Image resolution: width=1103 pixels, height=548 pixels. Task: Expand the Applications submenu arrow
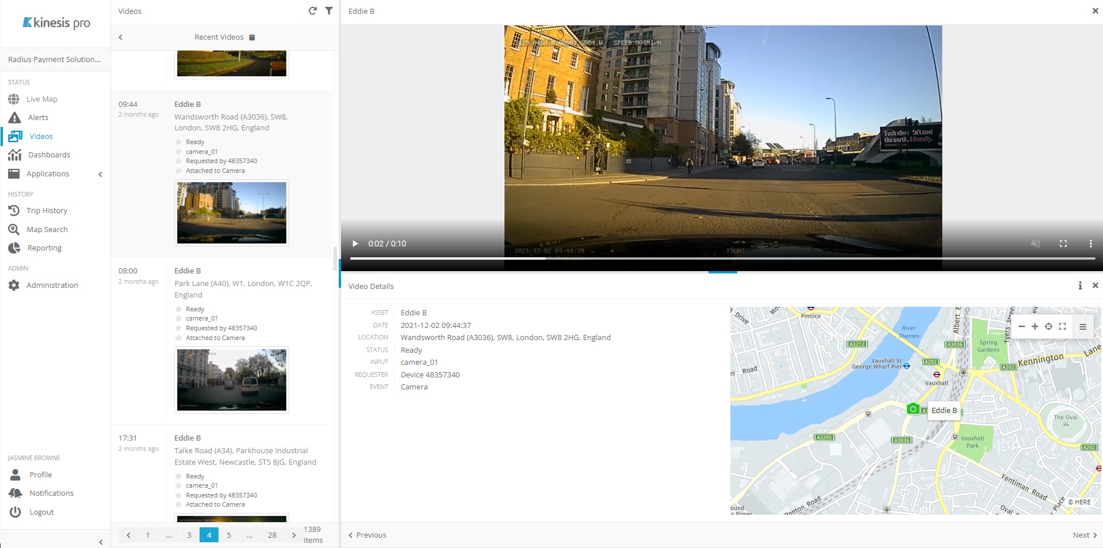pyautogui.click(x=100, y=174)
